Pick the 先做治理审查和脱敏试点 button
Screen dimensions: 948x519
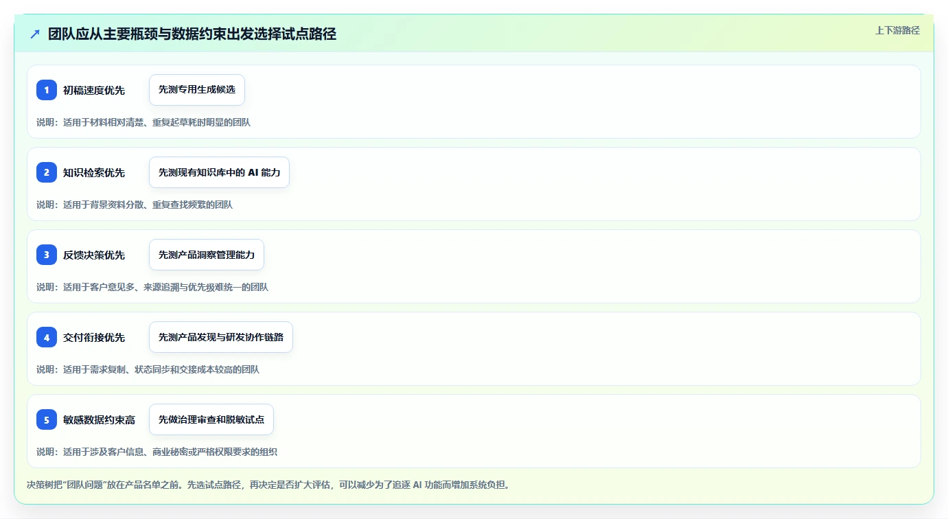(211, 419)
